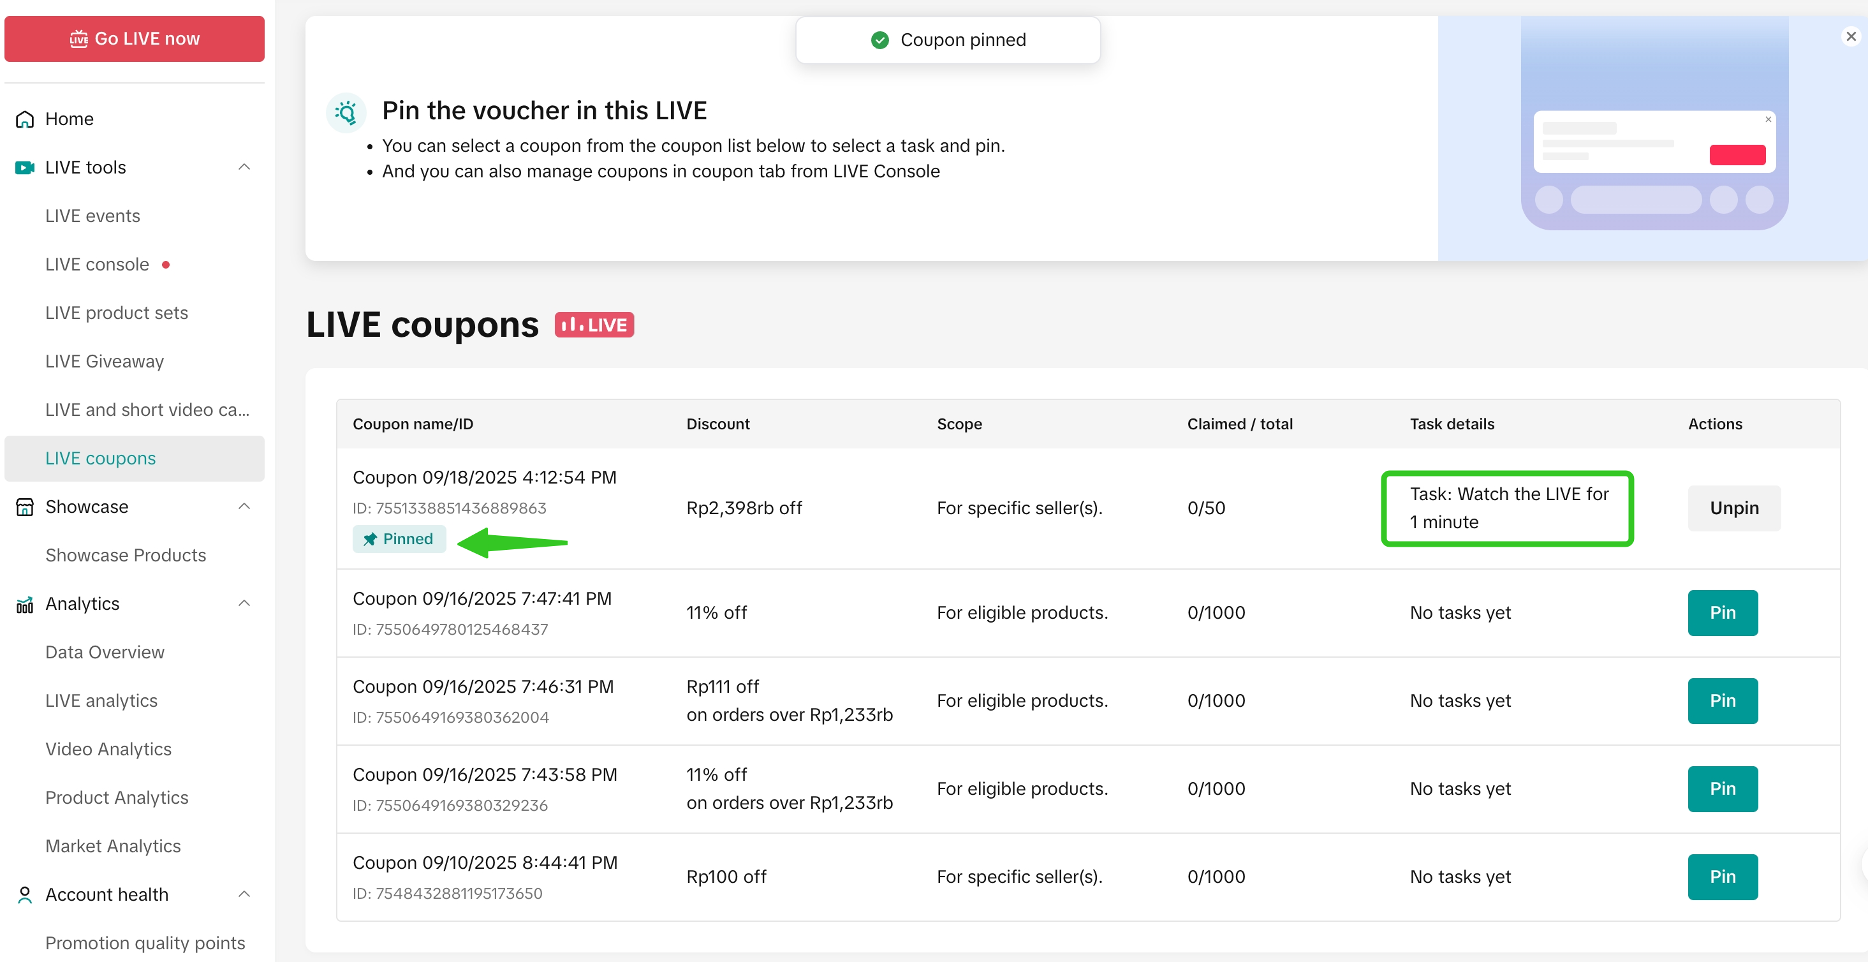Image resolution: width=1868 pixels, height=962 pixels.
Task: Collapse the Account health section
Action: click(244, 894)
